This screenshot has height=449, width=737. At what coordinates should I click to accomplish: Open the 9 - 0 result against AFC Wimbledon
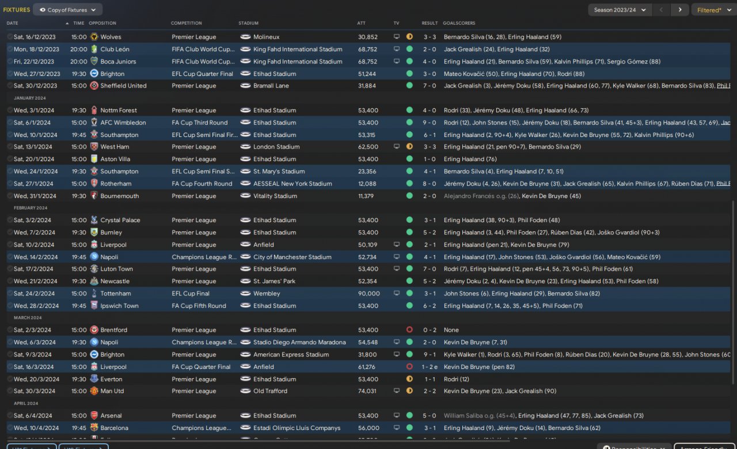[x=430, y=123]
